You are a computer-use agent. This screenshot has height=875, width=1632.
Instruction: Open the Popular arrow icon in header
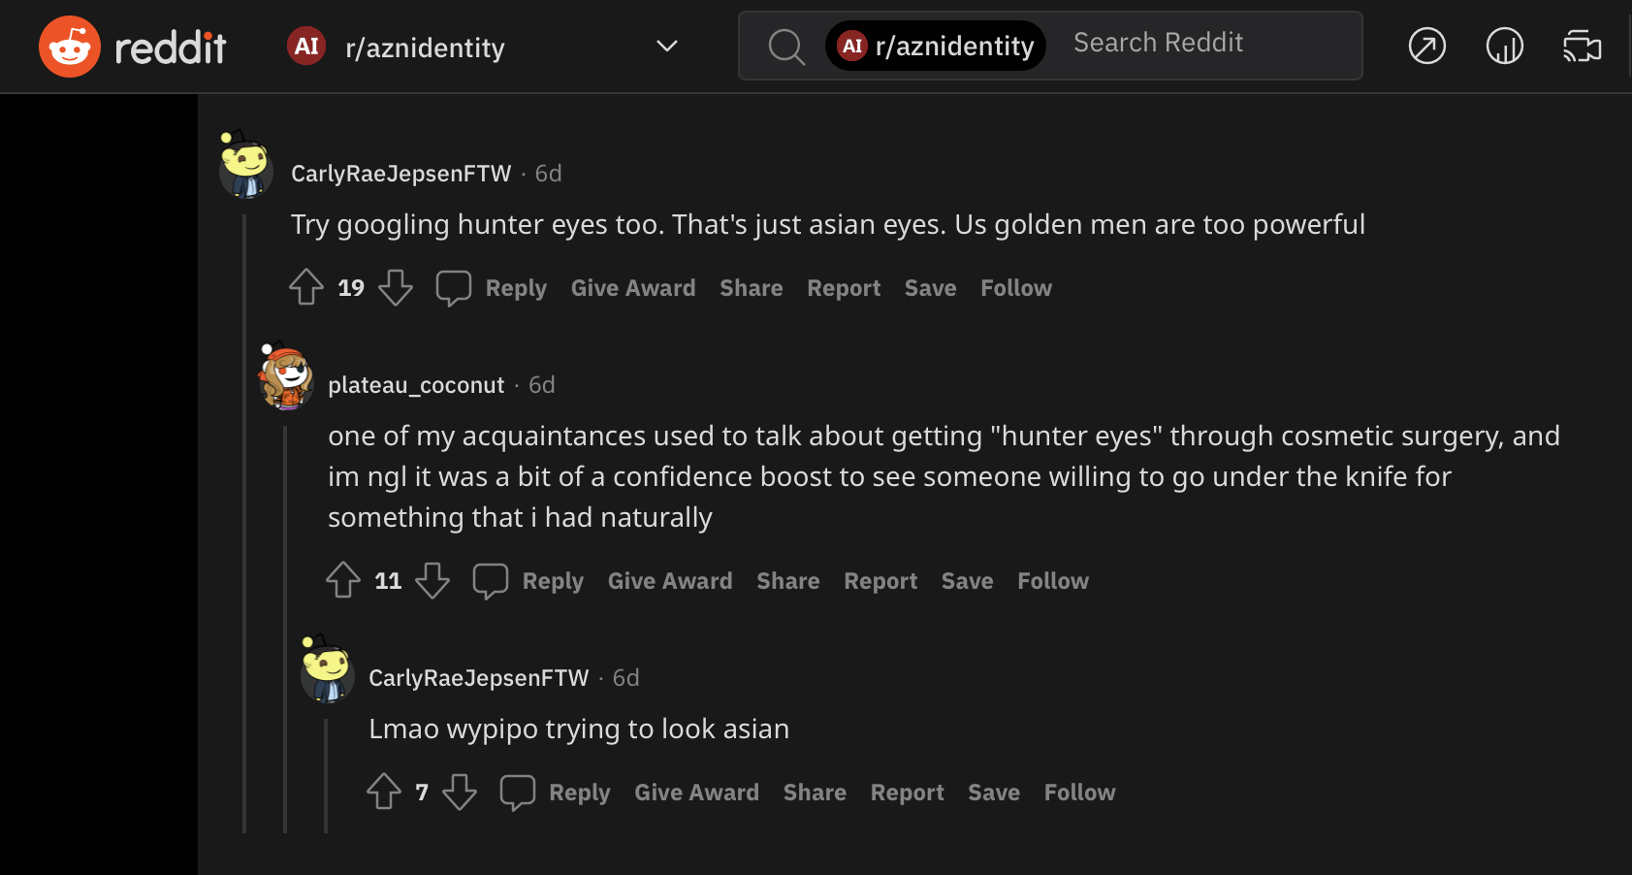point(1426,47)
